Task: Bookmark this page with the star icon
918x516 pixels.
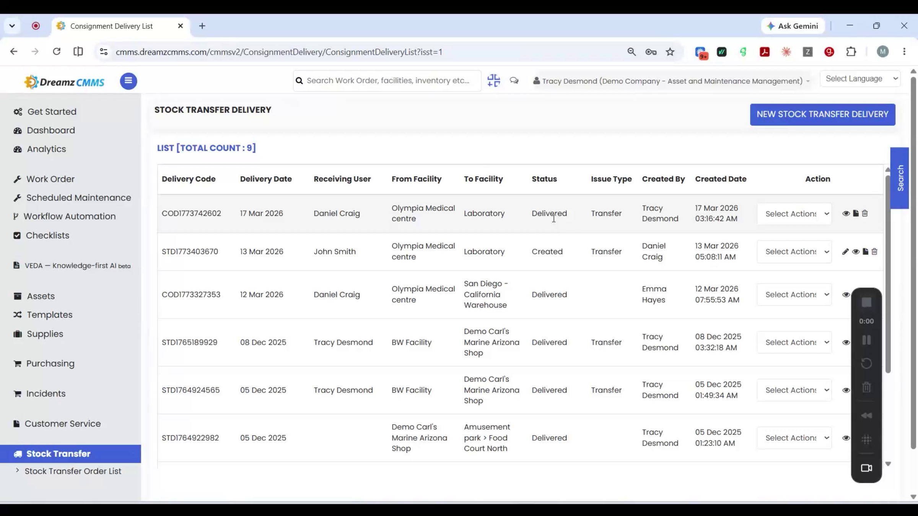Action: click(x=670, y=52)
